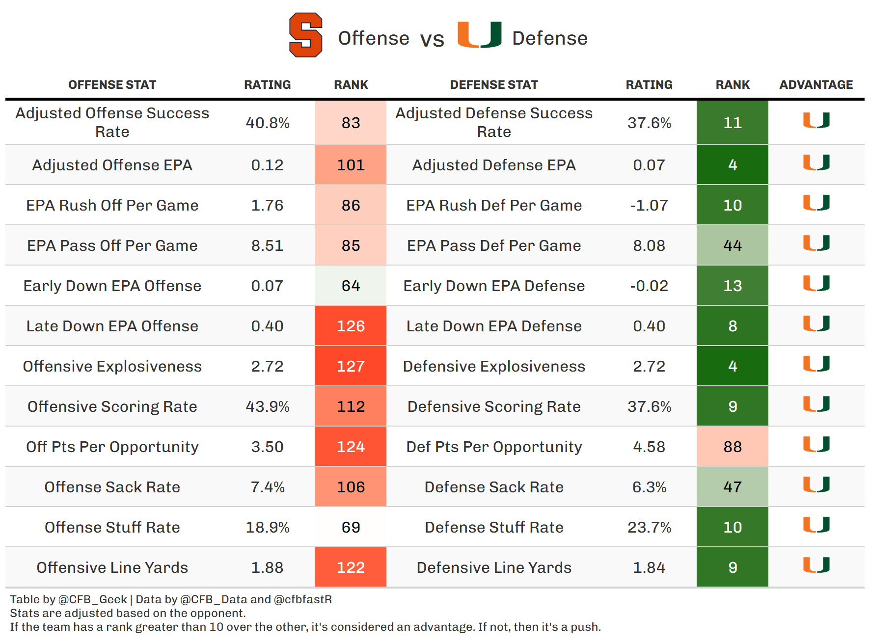The height and width of the screenshot is (644, 869).
Task: Click the pink rank 88 defense cell
Action: coord(732,447)
